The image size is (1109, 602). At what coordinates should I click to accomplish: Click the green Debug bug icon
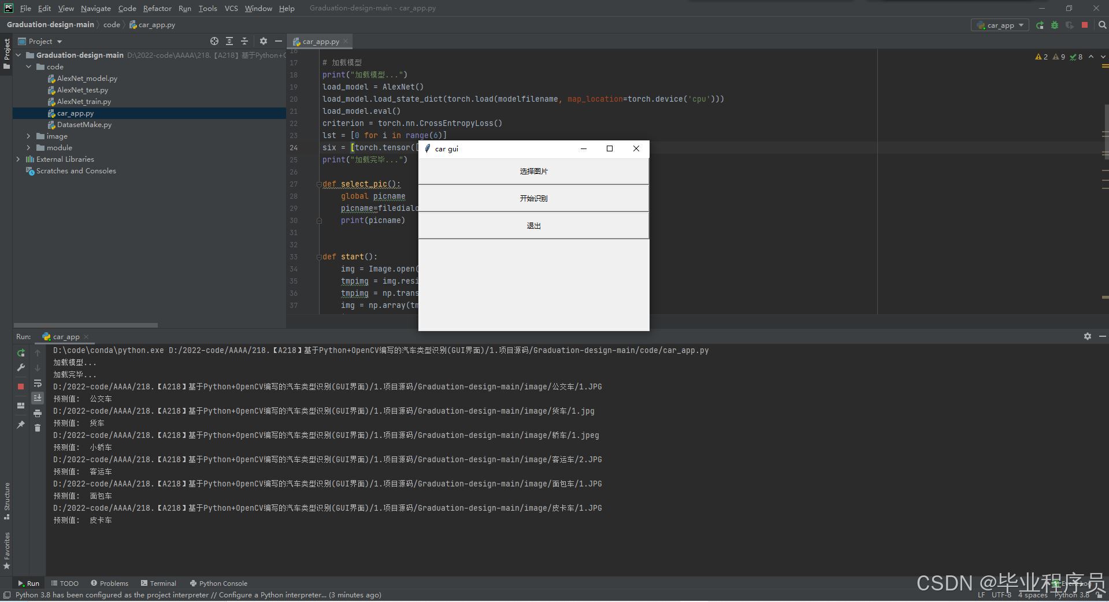pos(1055,25)
